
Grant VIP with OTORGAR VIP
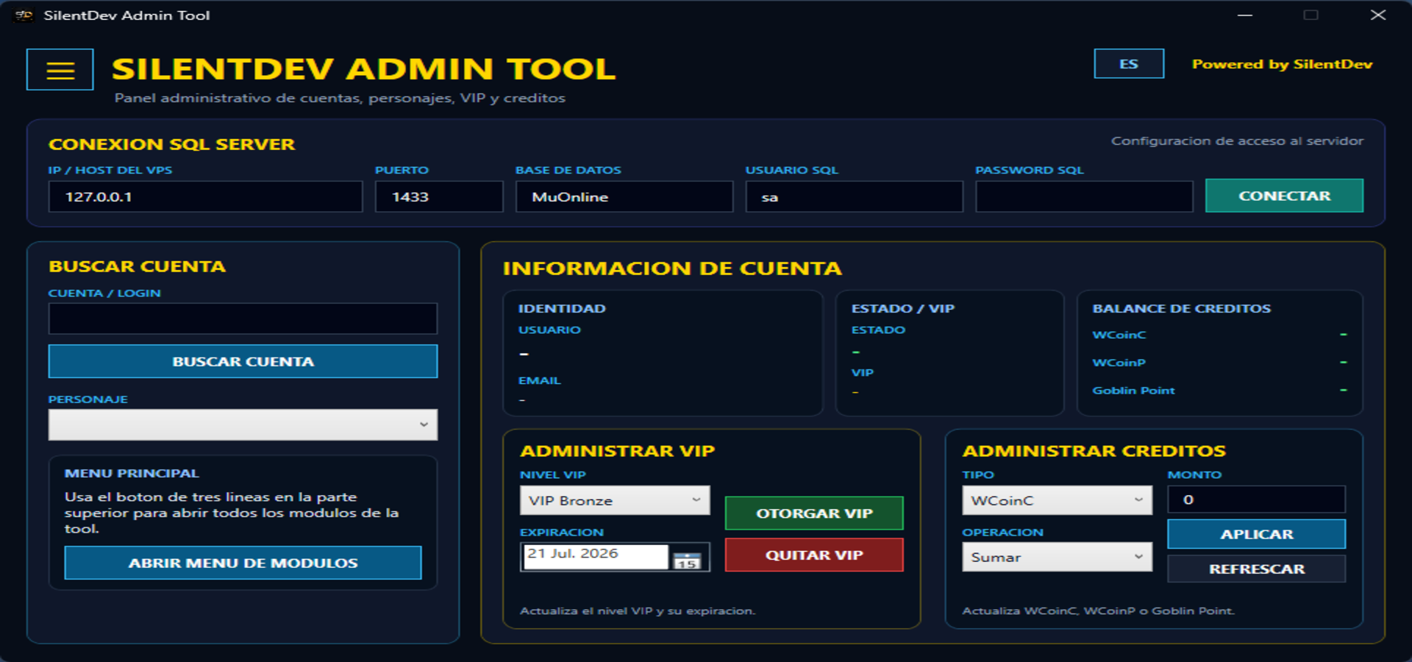[x=814, y=513]
